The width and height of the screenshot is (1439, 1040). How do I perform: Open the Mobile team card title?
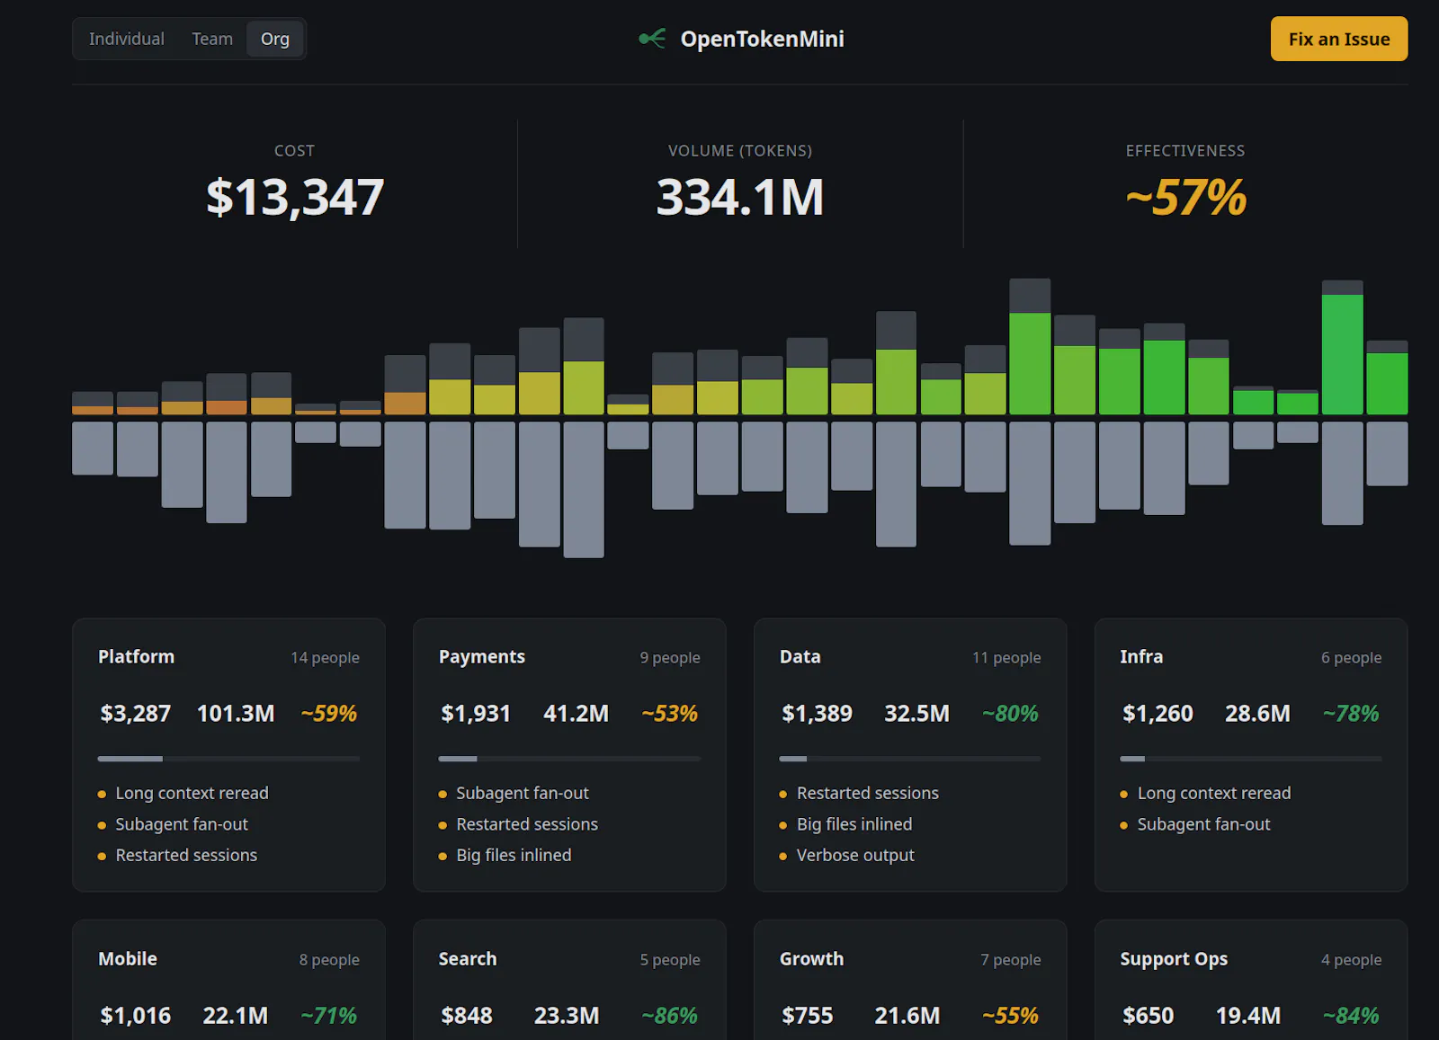pyautogui.click(x=128, y=959)
